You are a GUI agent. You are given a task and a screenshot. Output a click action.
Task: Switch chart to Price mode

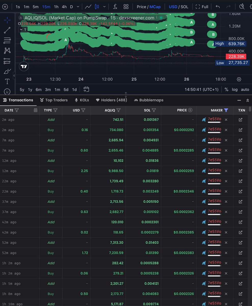click(x=141, y=7)
